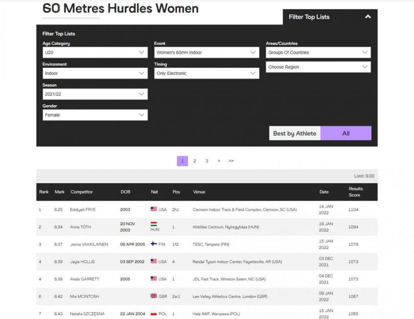
Task: Open the Choose Region dropdown
Action: [318, 67]
